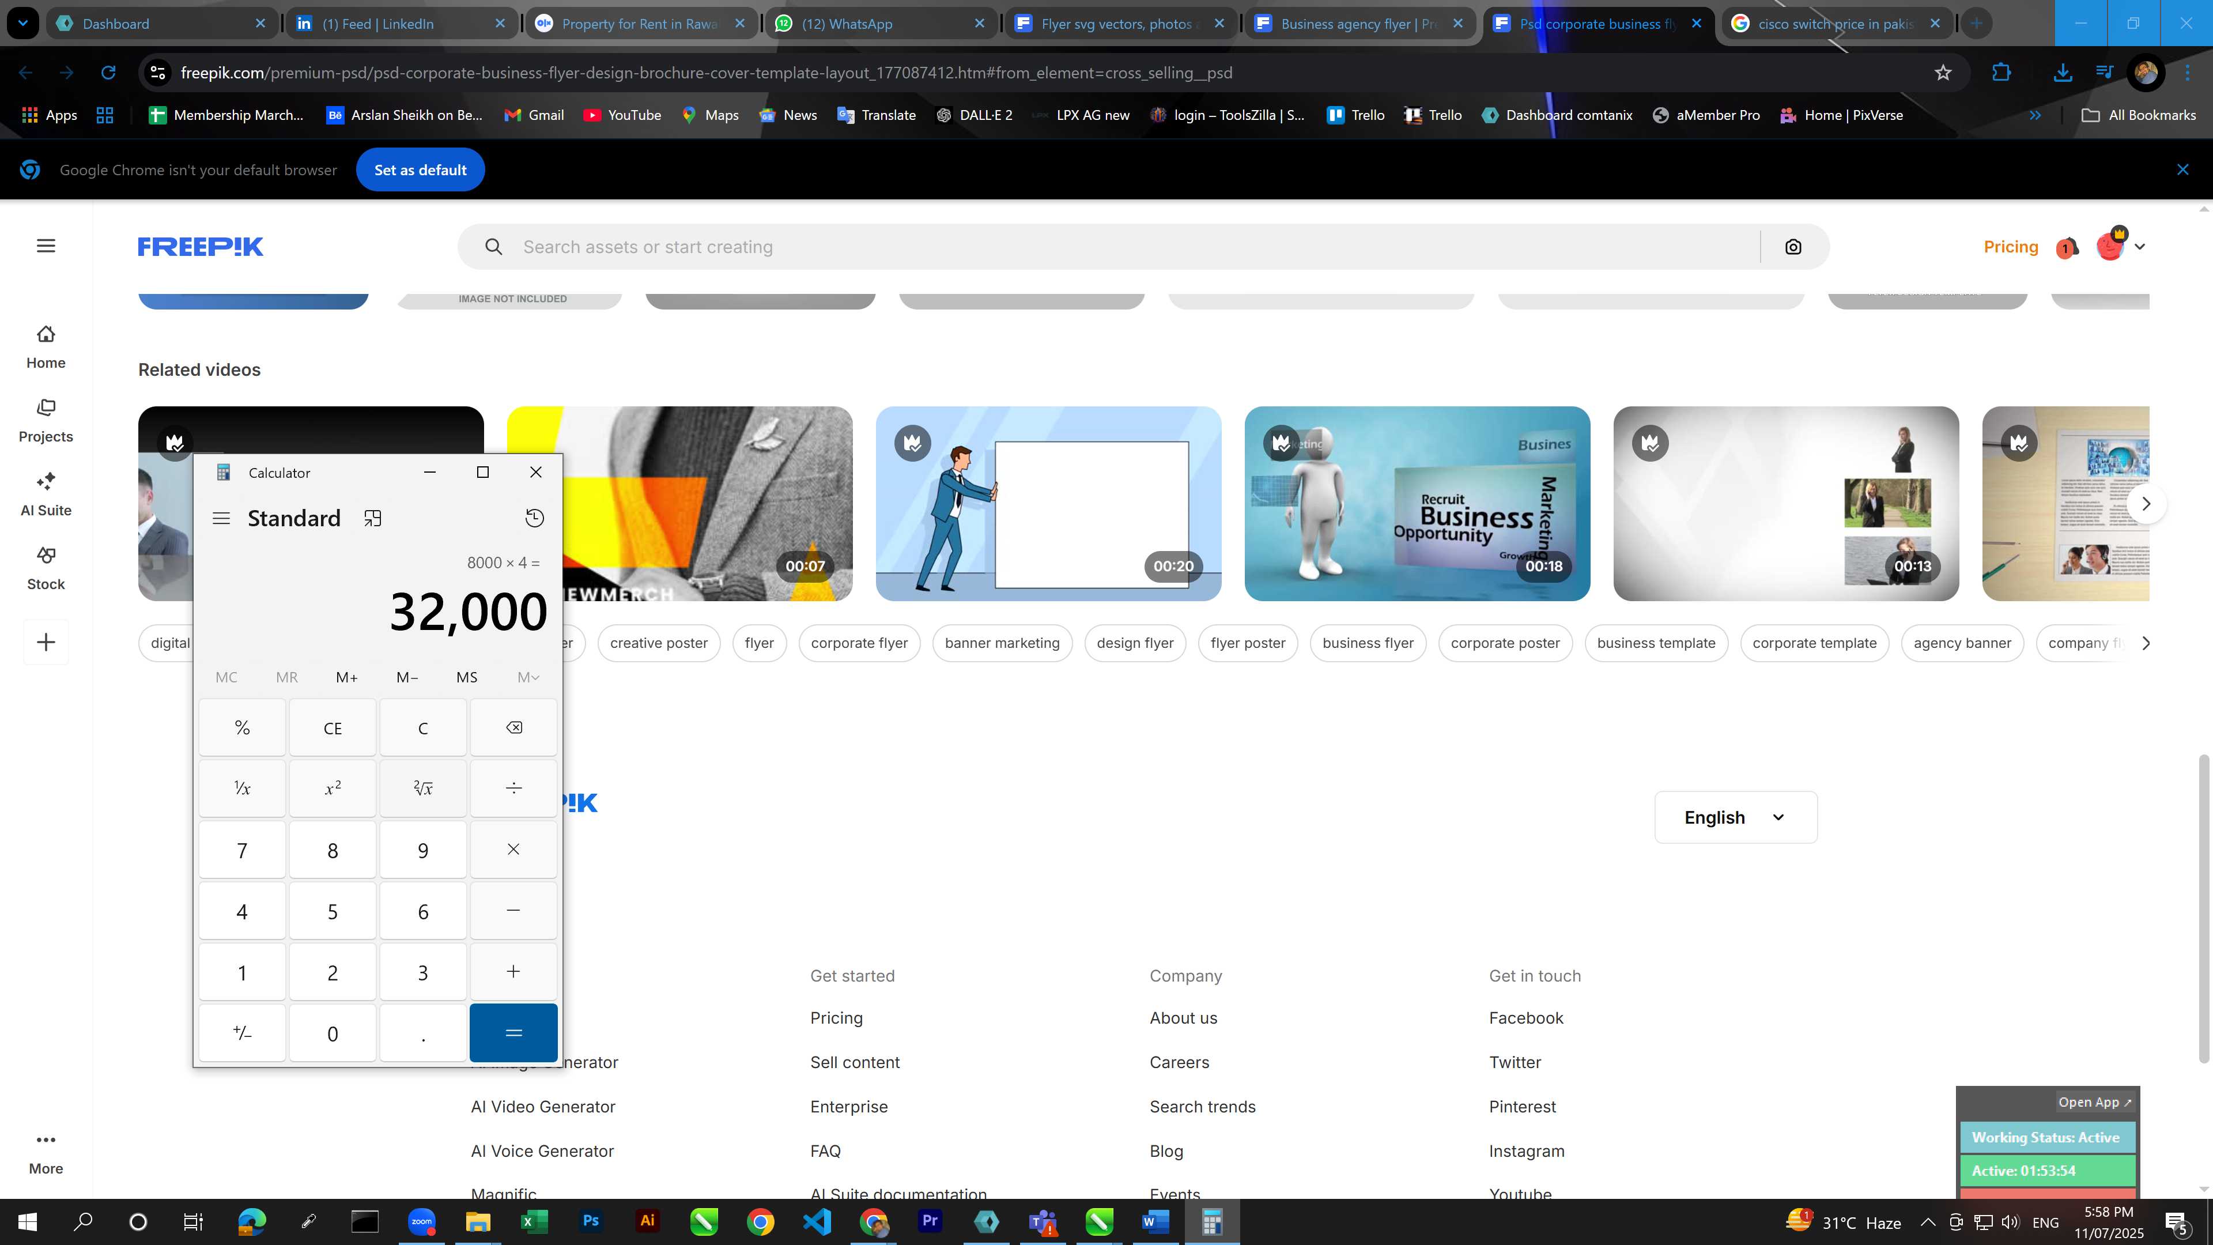This screenshot has width=2213, height=1245.
Task: Click number 7 on the Calculator
Action: click(x=242, y=850)
